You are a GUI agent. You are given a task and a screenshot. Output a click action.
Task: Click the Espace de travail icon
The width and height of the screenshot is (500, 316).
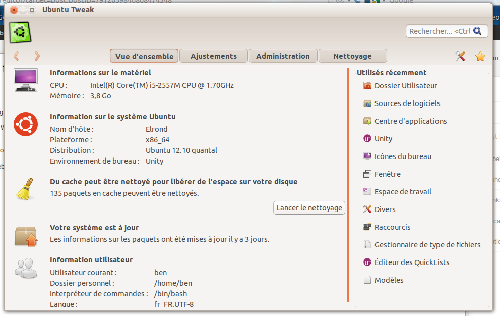click(367, 191)
